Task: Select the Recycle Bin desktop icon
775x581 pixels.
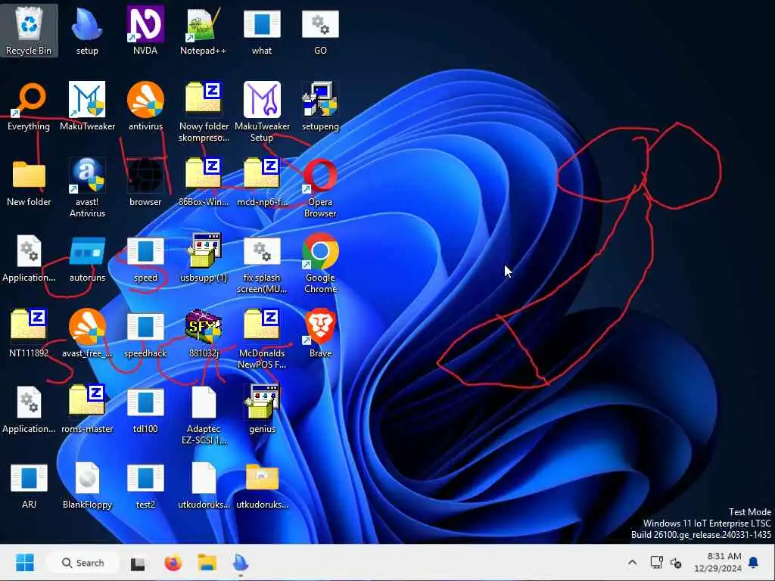Action: pos(29,30)
